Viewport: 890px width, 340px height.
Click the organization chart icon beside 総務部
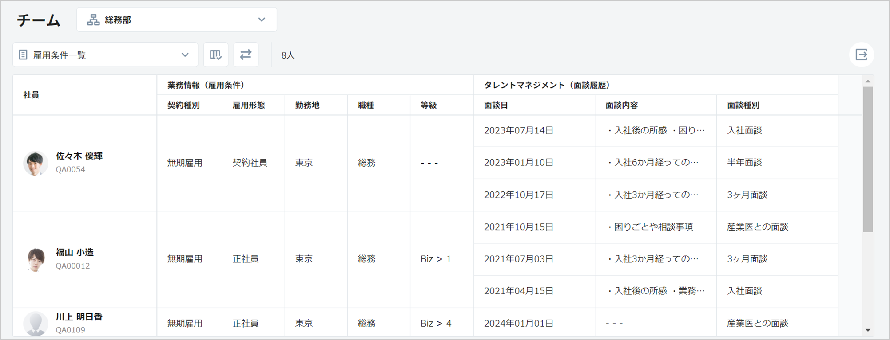pos(93,20)
